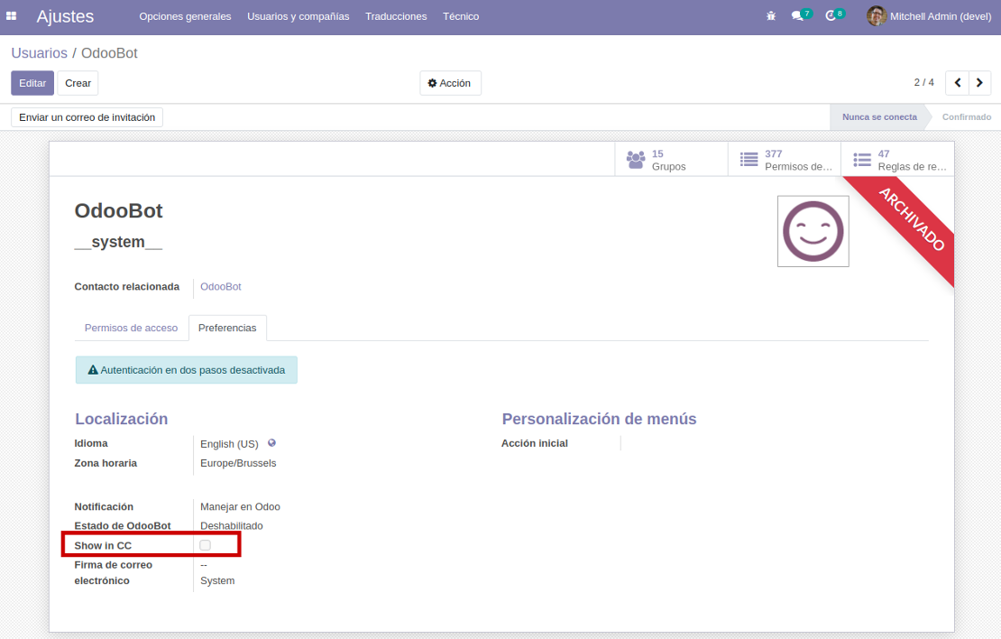Open the Acción dropdown

pos(450,83)
